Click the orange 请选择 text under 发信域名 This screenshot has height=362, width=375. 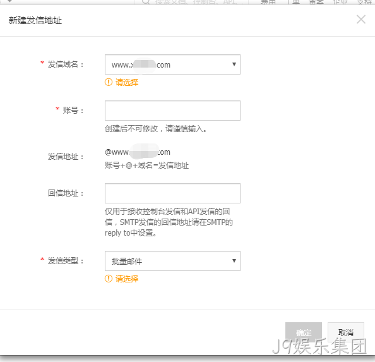127,82
